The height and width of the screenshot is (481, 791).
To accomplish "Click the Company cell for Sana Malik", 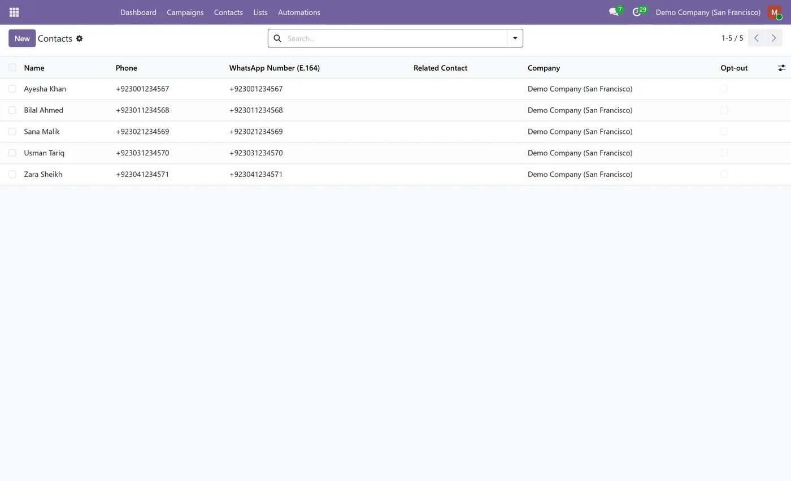I will (x=580, y=132).
